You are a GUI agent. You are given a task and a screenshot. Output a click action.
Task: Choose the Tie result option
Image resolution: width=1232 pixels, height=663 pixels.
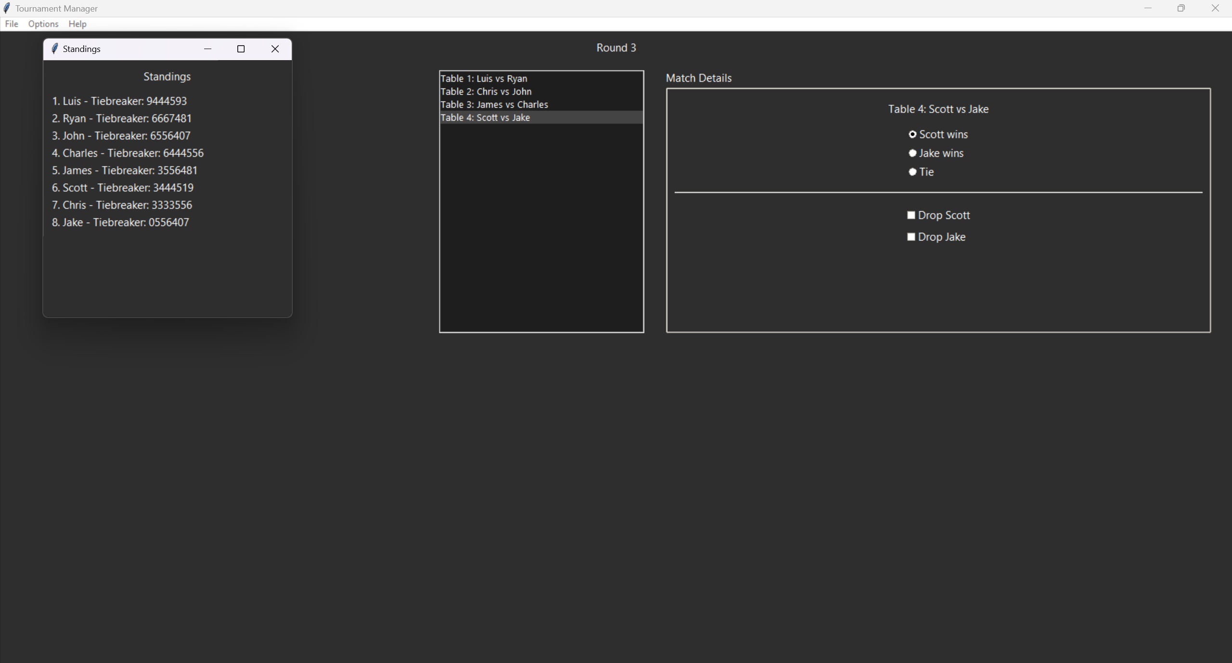pos(921,172)
